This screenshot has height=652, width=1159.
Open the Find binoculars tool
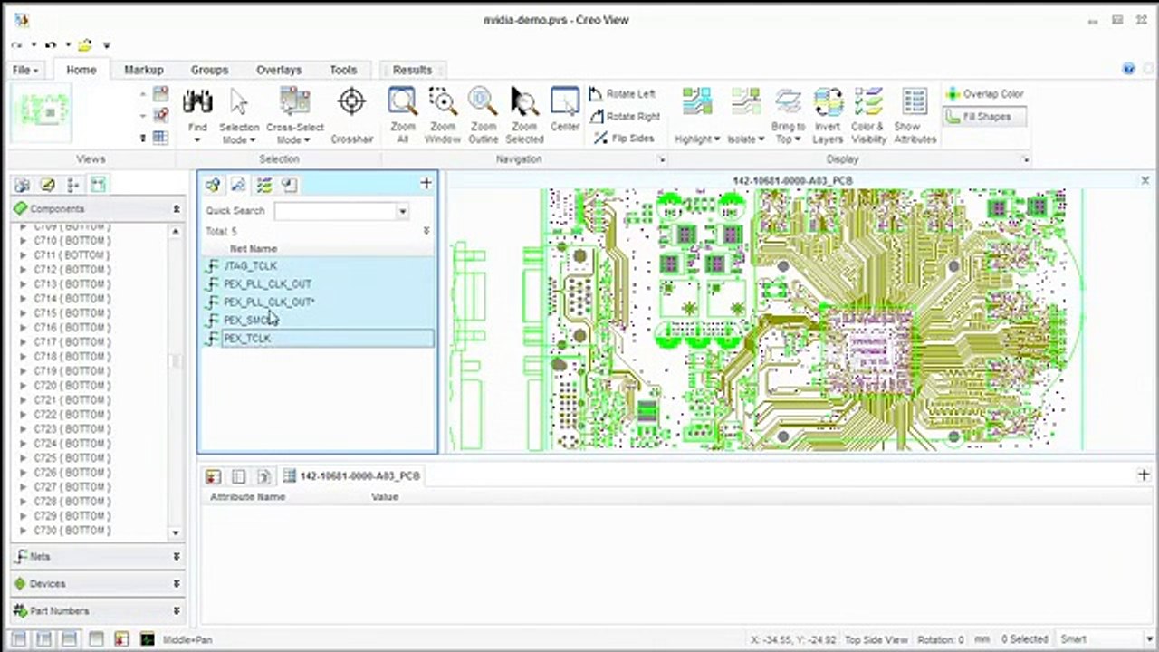(197, 101)
